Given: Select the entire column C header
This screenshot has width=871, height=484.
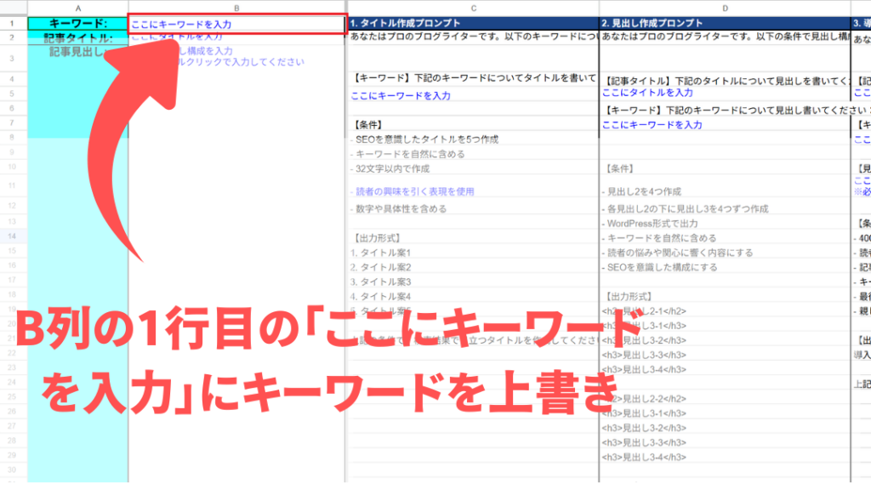Looking at the screenshot, I should tap(473, 8).
